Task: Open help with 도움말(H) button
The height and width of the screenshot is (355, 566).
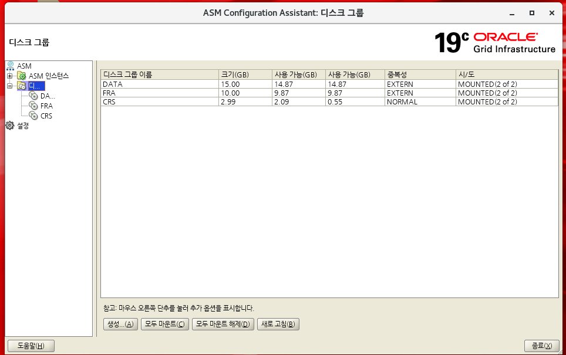Action: tap(31, 346)
